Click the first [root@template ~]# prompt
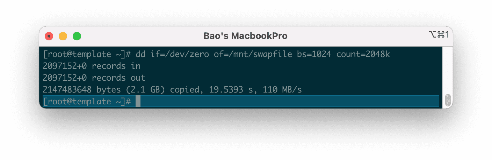Screen dimensions: 492x160 87,54
